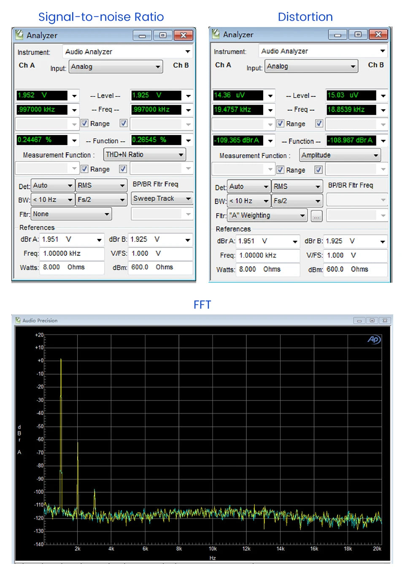Image resolution: width=405 pixels, height=571 pixels.
Task: Click the Ch A level reading 1.952 V
Action: coord(42,95)
